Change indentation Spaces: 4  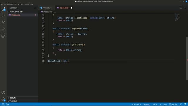coord(147,104)
